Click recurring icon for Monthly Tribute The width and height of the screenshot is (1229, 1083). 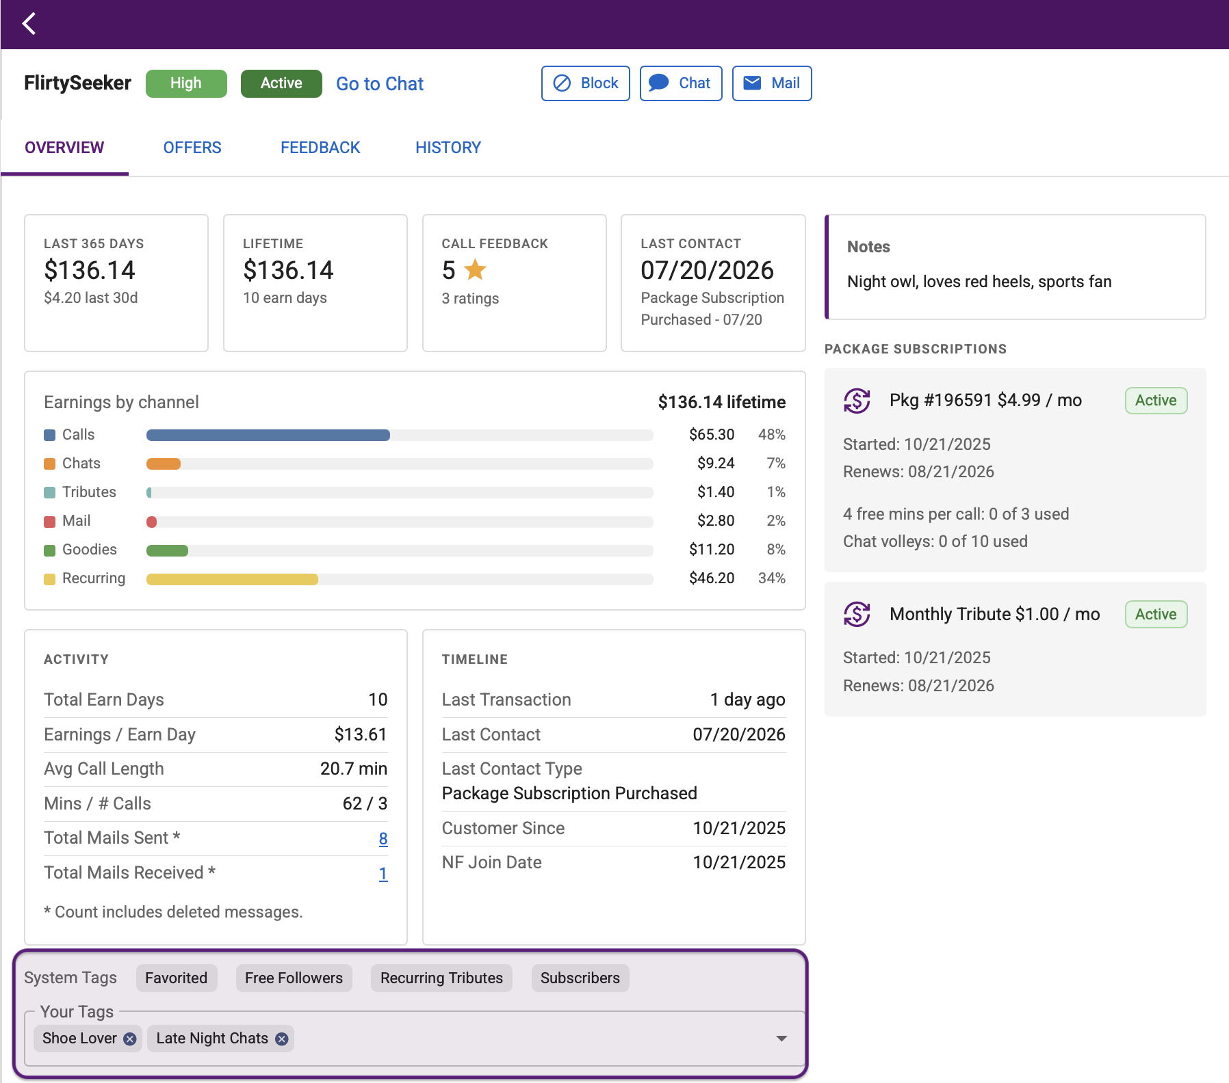click(x=857, y=614)
